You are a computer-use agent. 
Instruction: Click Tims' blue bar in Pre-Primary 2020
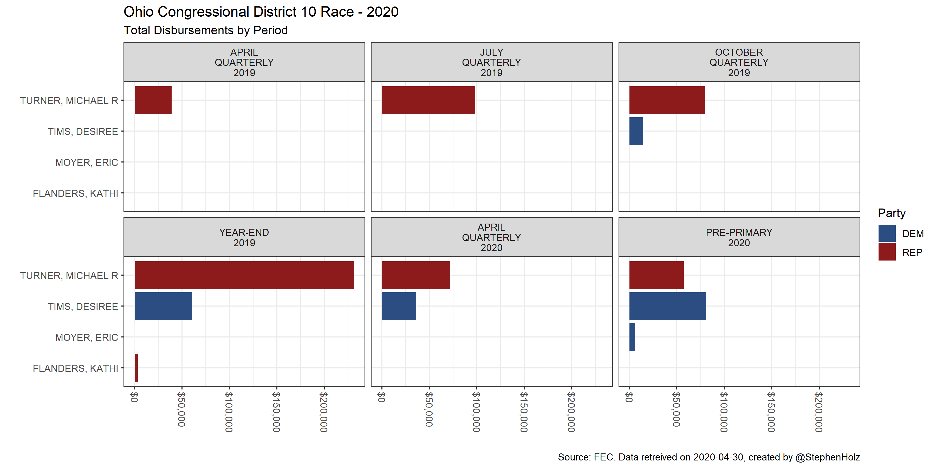click(667, 306)
